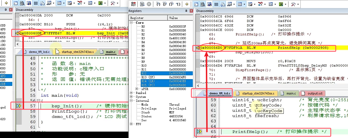This screenshot has height=138, width=348.
Task: Click the Step Out braces icon
Action: point(171,4)
